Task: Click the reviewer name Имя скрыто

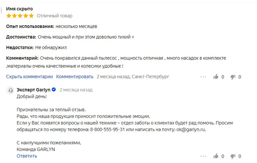Action: click(20, 9)
